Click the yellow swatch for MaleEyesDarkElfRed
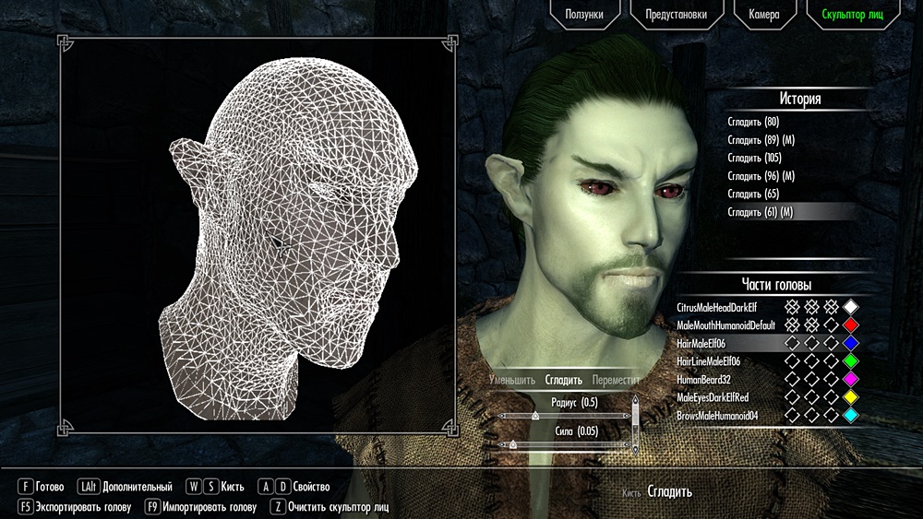This screenshot has width=923, height=519. tap(851, 397)
